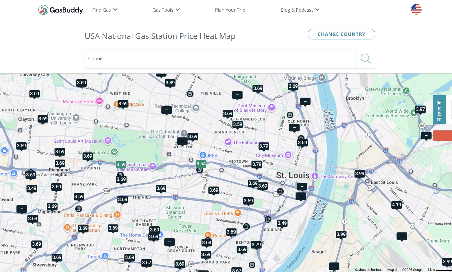Click the IKEA shopping pin icon
Viewport: 452px width, 278px height.
point(203,155)
